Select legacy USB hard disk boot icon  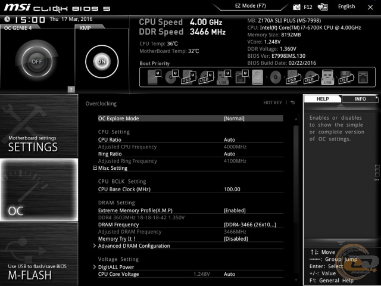293,77
